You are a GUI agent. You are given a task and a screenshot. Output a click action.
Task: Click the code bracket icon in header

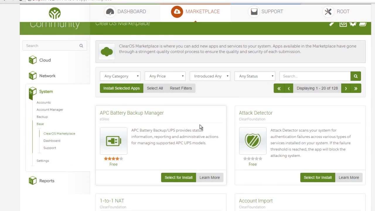coord(343,24)
